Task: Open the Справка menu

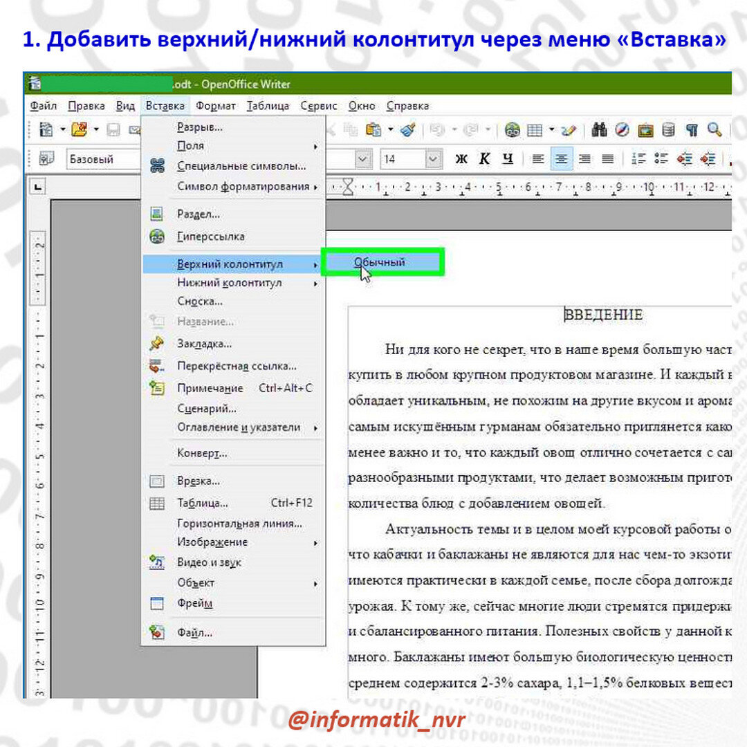Action: (407, 106)
